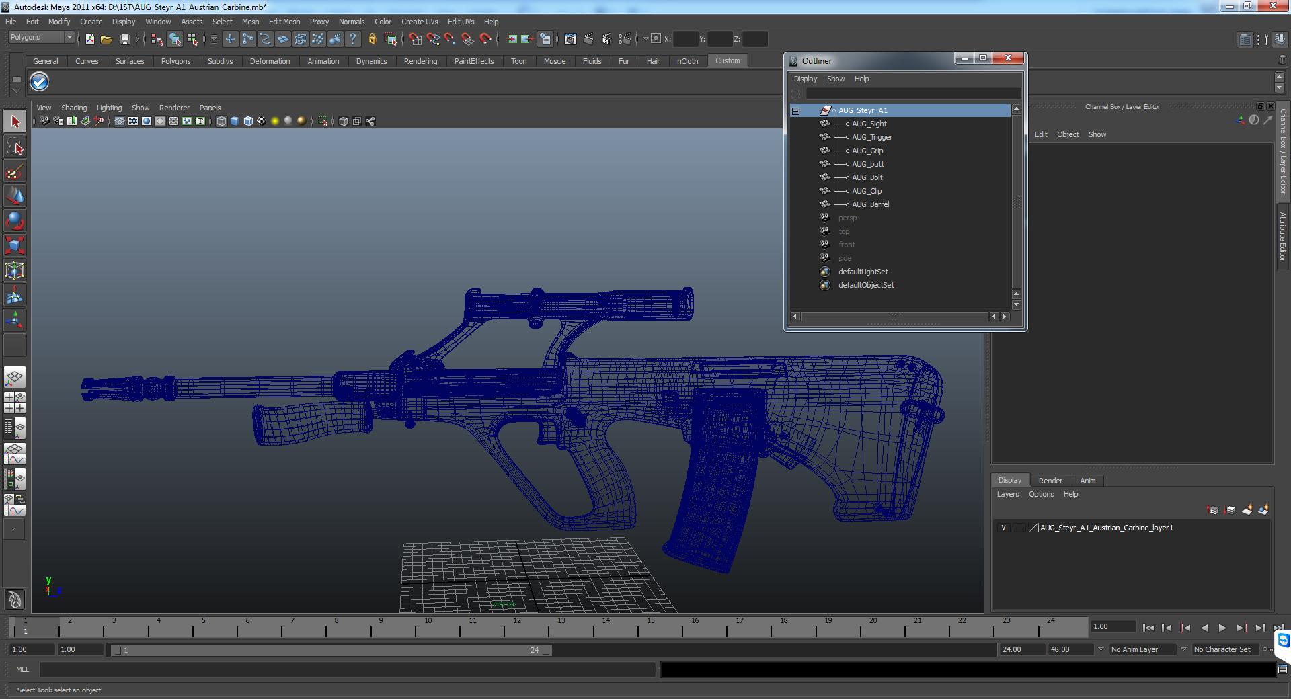Click New Scene icon
The height and width of the screenshot is (699, 1291).
click(89, 39)
